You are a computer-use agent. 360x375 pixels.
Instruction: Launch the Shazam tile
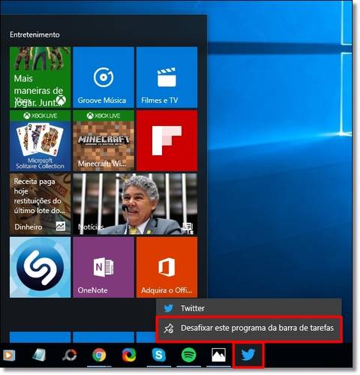point(40,267)
